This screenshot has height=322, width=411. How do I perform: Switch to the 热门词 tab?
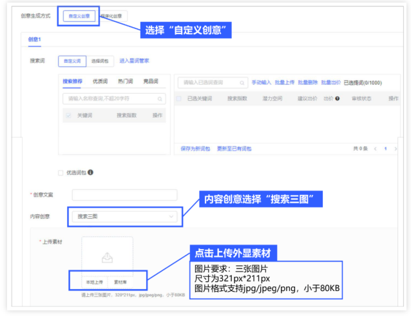(125, 81)
